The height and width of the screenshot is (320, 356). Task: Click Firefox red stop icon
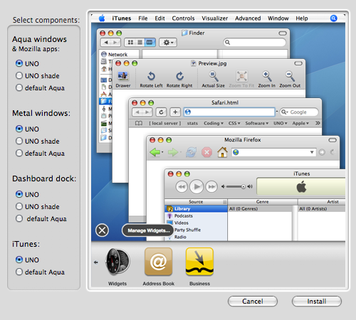pos(206,152)
